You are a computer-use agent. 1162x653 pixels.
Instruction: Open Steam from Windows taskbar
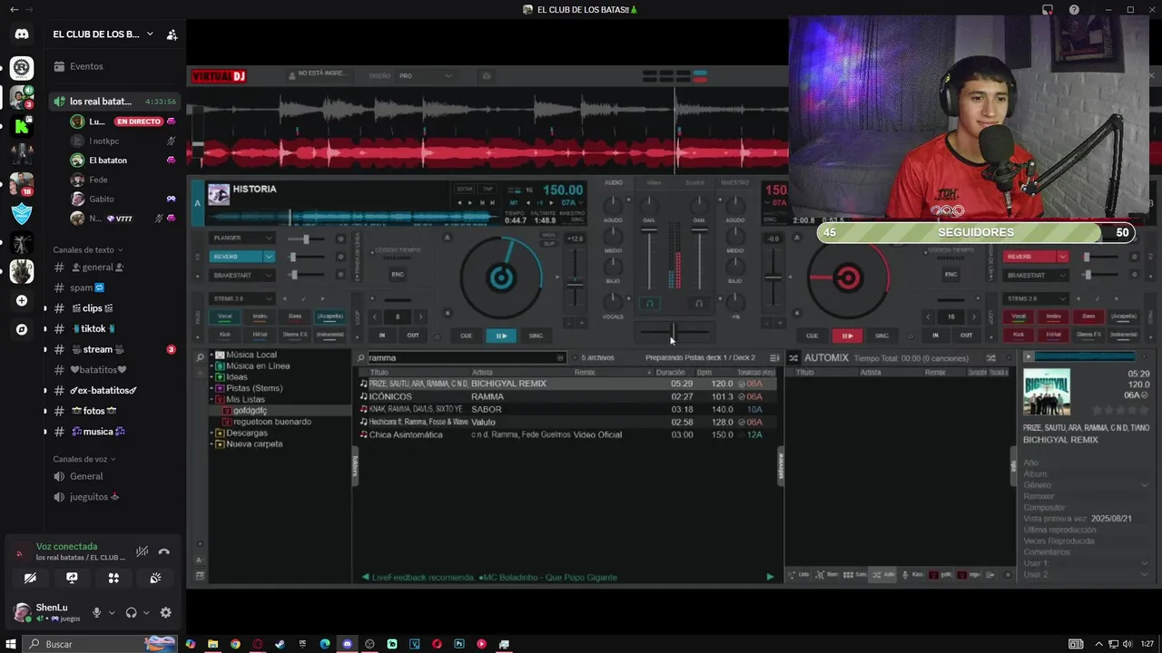pos(280,644)
